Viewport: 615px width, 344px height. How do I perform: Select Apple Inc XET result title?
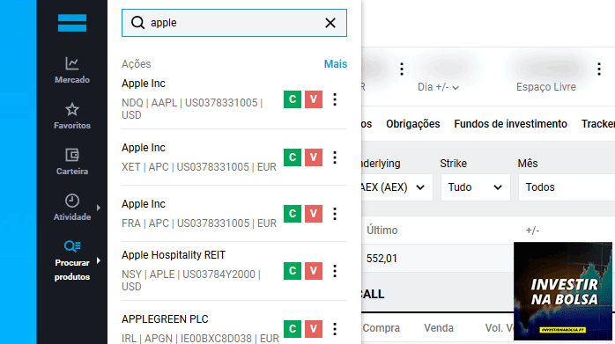(144, 148)
